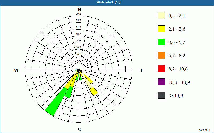Click the E compass label

pyautogui.click(x=142, y=70)
